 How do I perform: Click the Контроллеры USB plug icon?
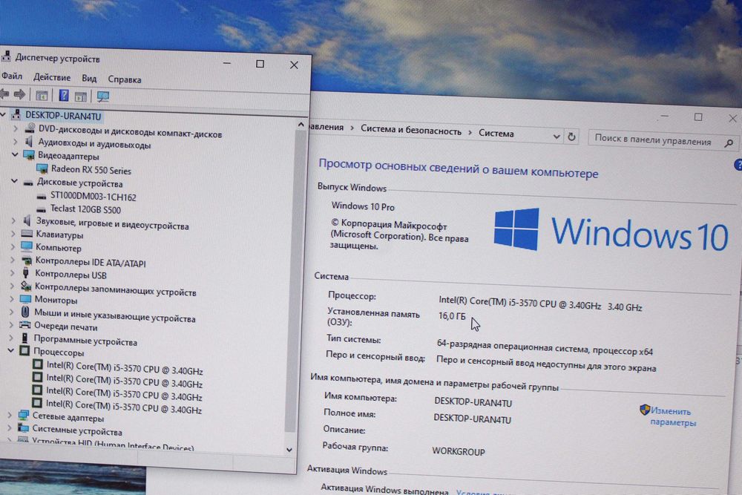point(26,273)
